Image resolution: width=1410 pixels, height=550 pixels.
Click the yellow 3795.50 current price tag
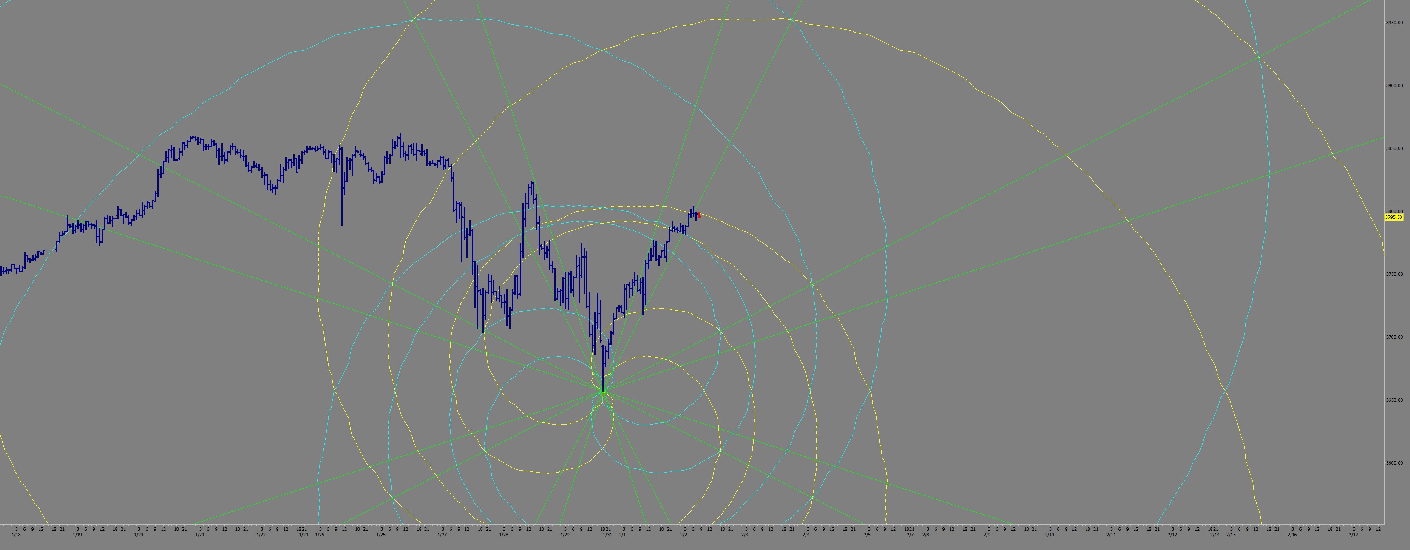click(1393, 217)
